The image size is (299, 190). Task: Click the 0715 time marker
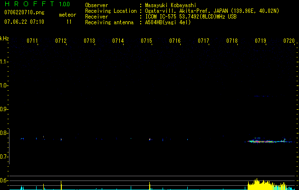[146, 41]
